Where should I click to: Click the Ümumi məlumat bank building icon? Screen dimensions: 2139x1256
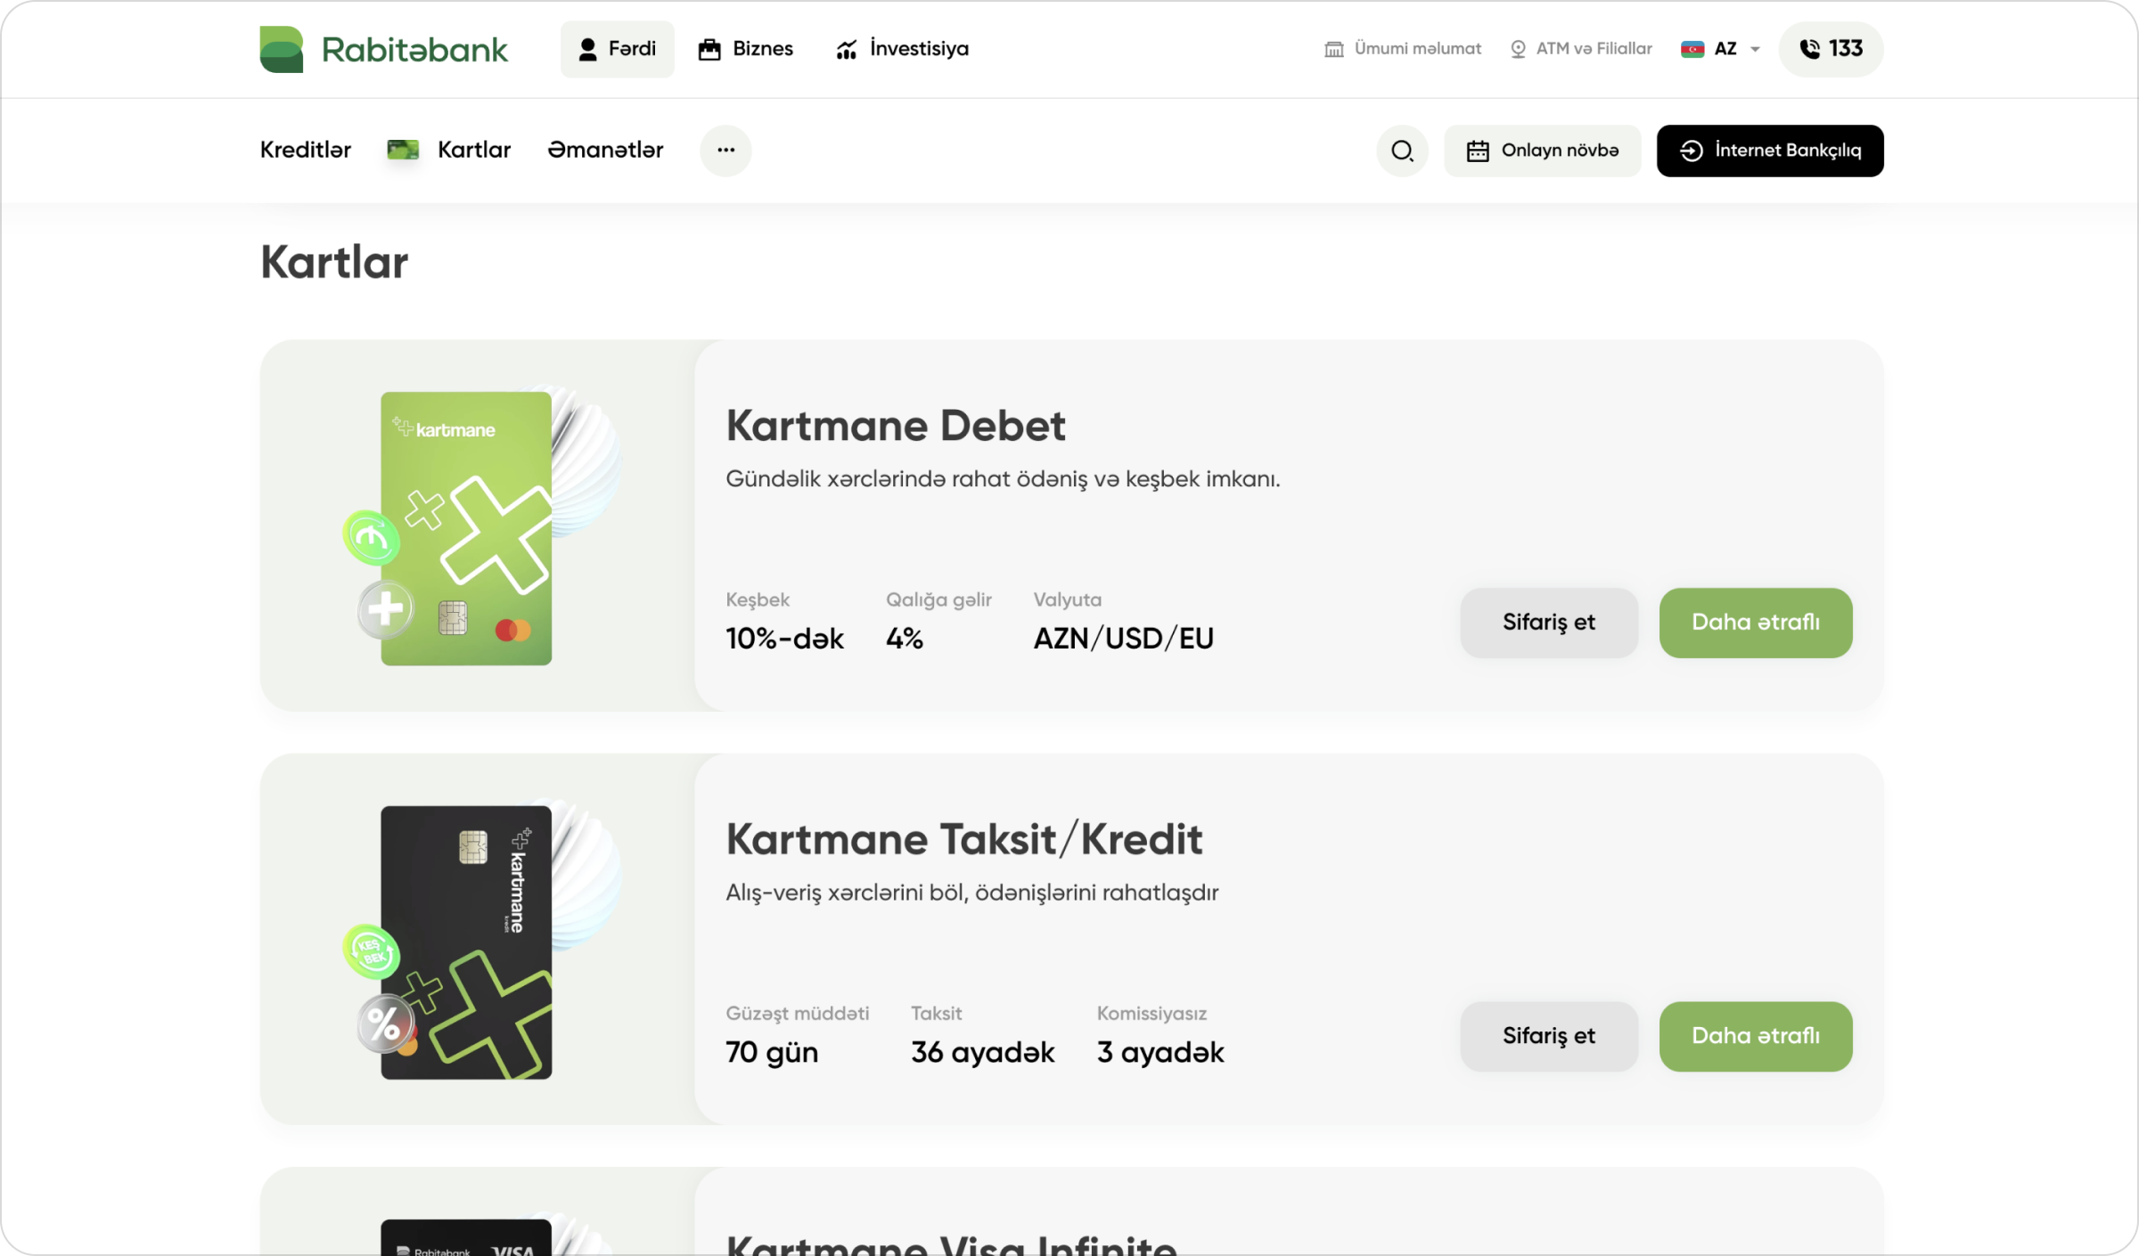coord(1333,49)
